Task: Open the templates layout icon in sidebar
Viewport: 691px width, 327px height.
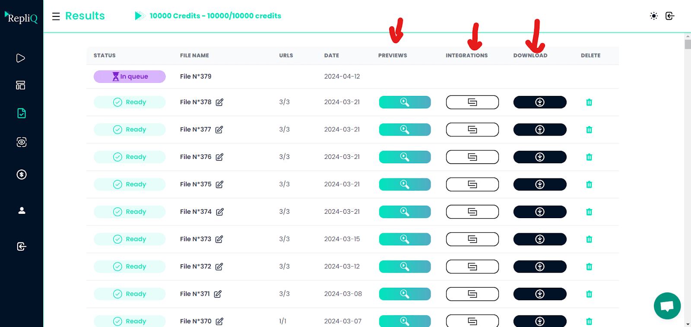Action: point(21,85)
